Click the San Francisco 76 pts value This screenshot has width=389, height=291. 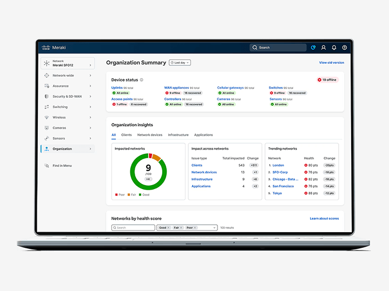click(313, 186)
